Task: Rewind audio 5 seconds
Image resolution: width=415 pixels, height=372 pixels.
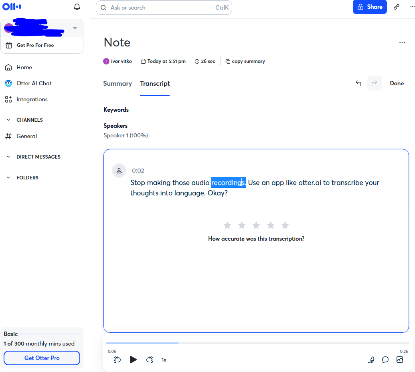Action: [x=117, y=360]
